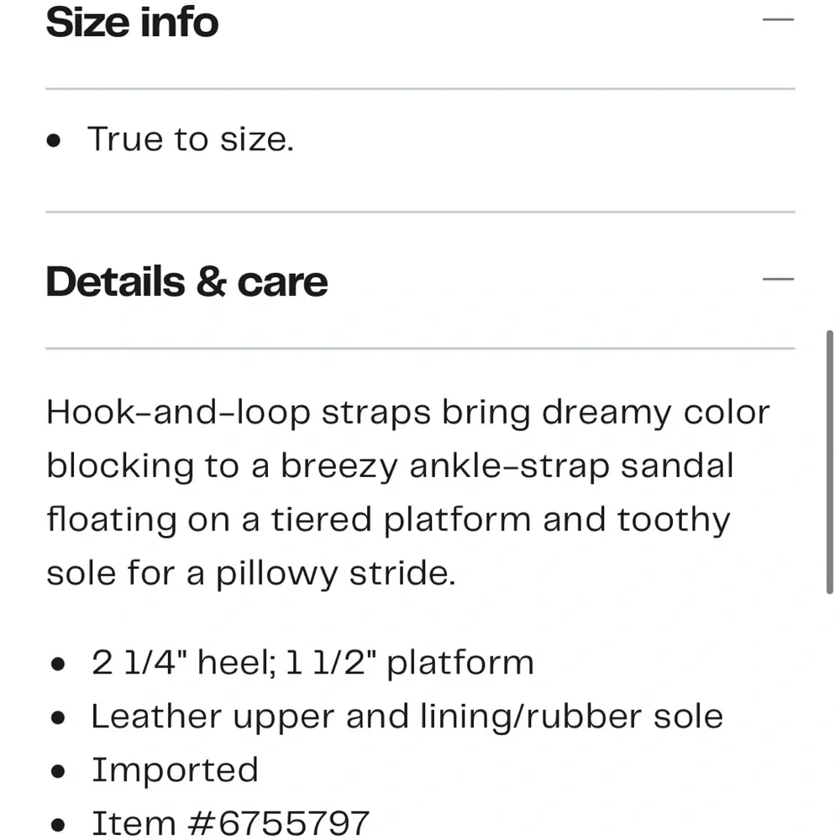This screenshot has width=840, height=840.
Task: Click the Details & care heading
Action: [186, 281]
